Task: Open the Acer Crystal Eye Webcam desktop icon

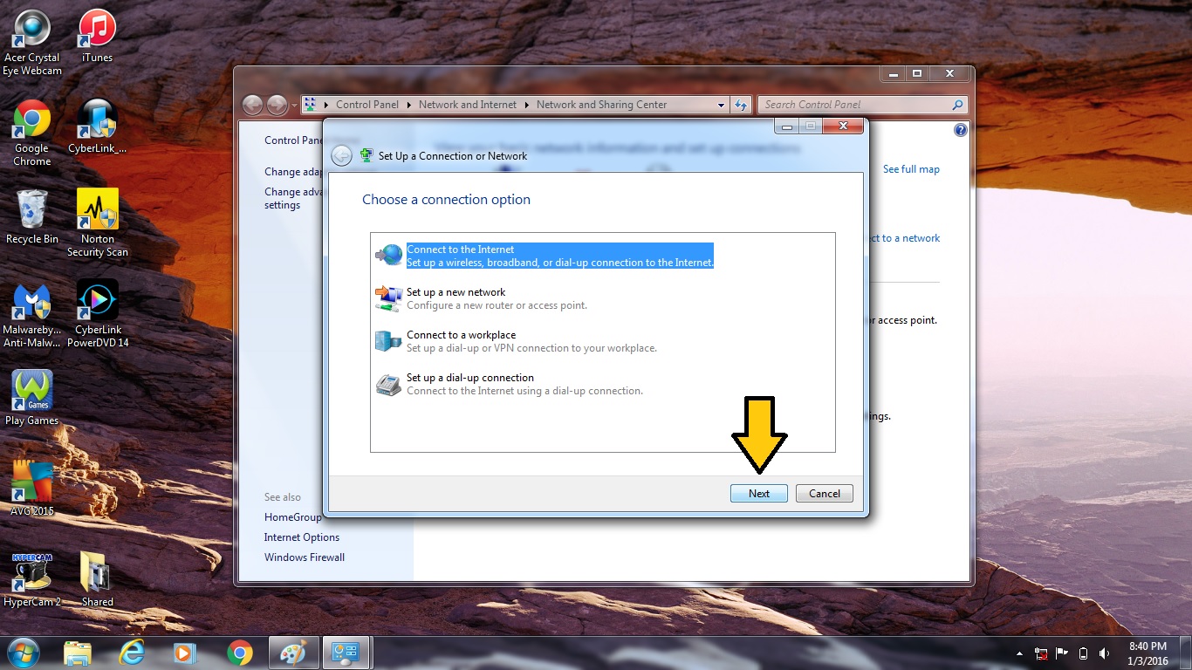Action: (x=32, y=43)
